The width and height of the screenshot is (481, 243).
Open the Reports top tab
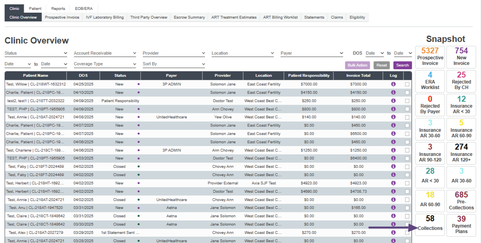coord(58,9)
